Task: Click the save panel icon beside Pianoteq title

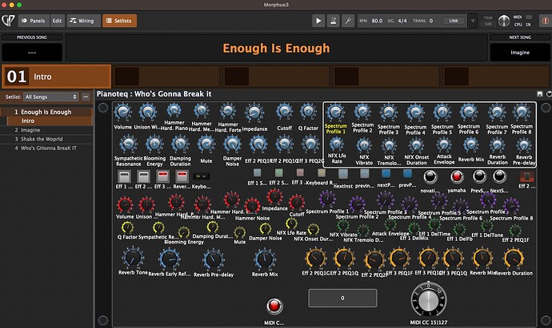Action: pos(540,93)
